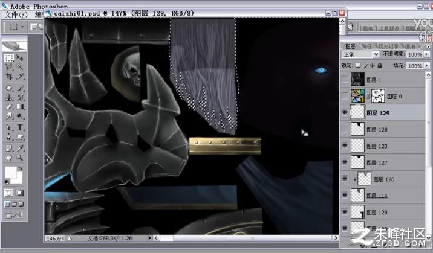Show hidden layer 图层 0
Viewport: 433px width, 253px height.
[345, 96]
